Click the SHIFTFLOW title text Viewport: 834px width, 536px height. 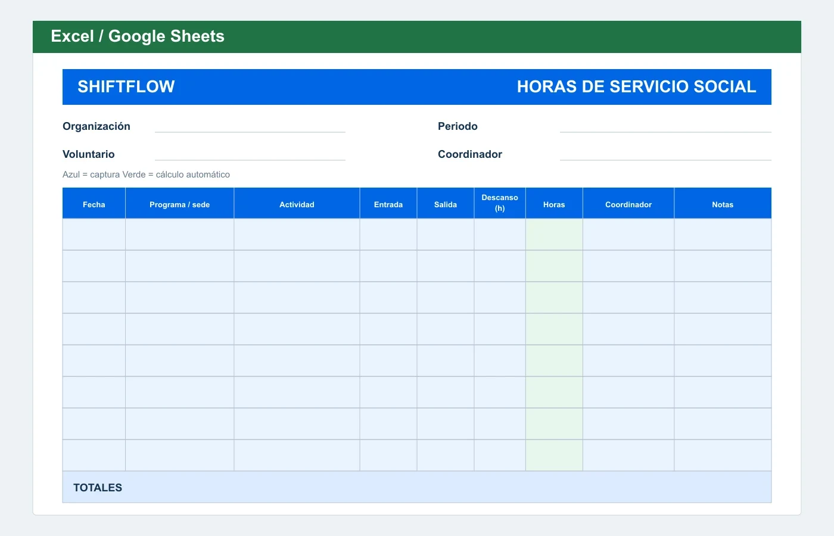coord(126,87)
